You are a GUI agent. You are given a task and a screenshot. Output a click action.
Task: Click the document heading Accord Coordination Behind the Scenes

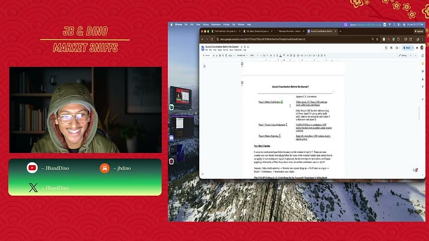291,87
